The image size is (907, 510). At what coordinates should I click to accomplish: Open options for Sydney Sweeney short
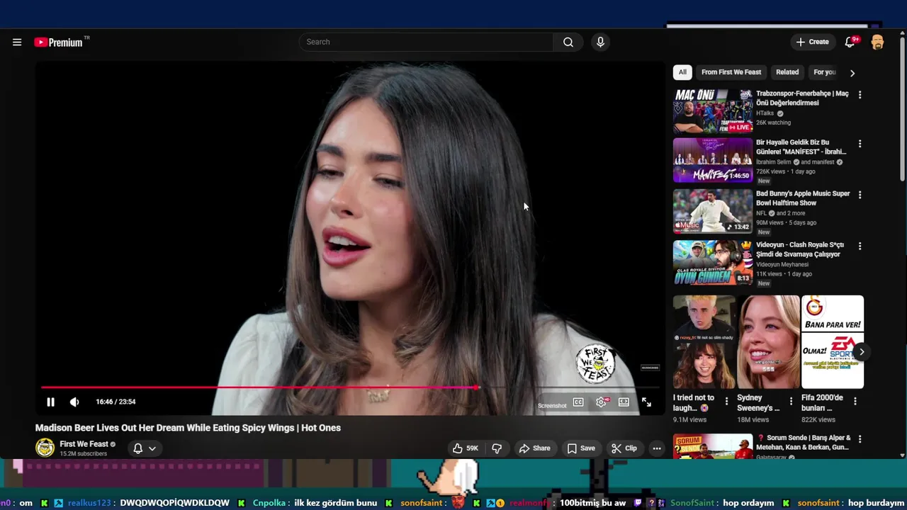tap(791, 401)
